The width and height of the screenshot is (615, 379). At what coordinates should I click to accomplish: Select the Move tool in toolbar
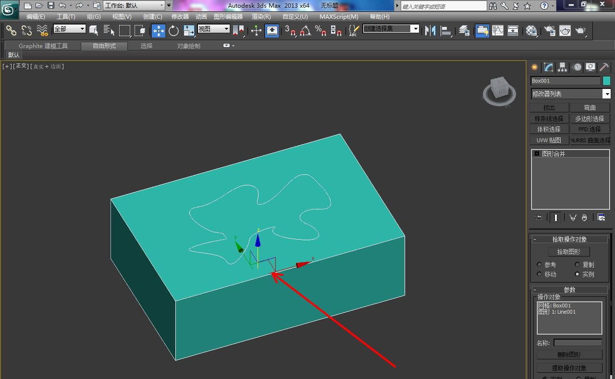click(158, 31)
